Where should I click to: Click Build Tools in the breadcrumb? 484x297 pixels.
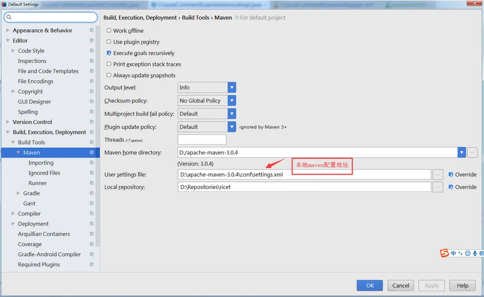(x=195, y=18)
